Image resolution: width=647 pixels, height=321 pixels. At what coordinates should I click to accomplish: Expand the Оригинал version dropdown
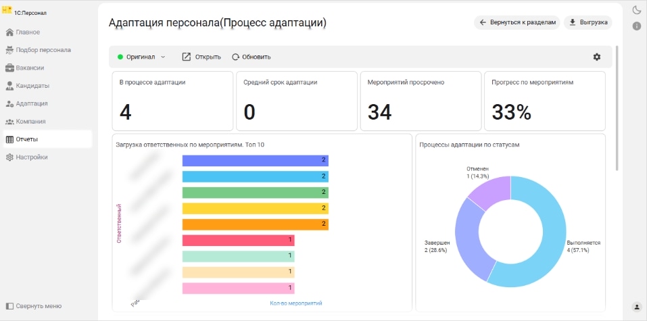click(141, 57)
